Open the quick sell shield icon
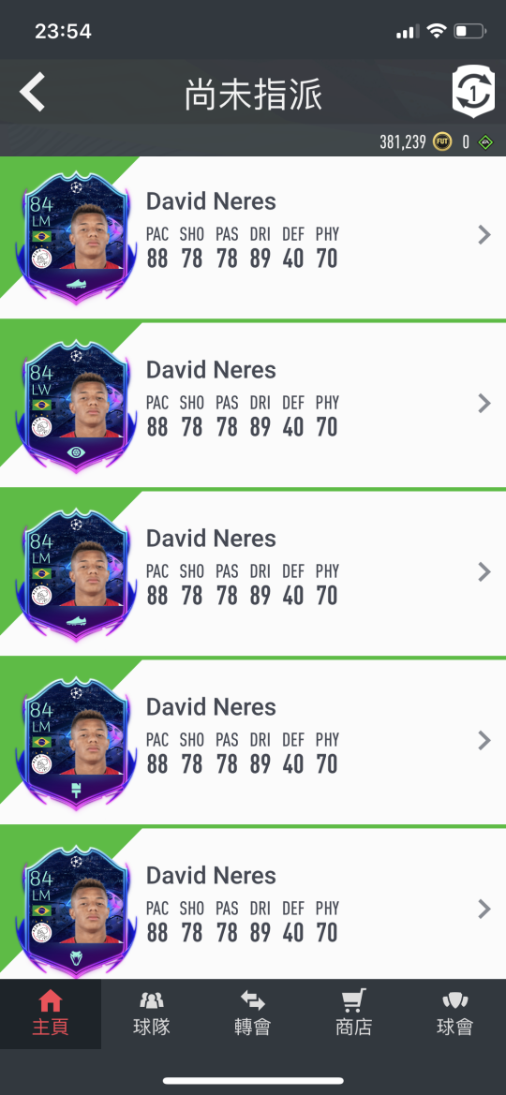 pos(473,91)
